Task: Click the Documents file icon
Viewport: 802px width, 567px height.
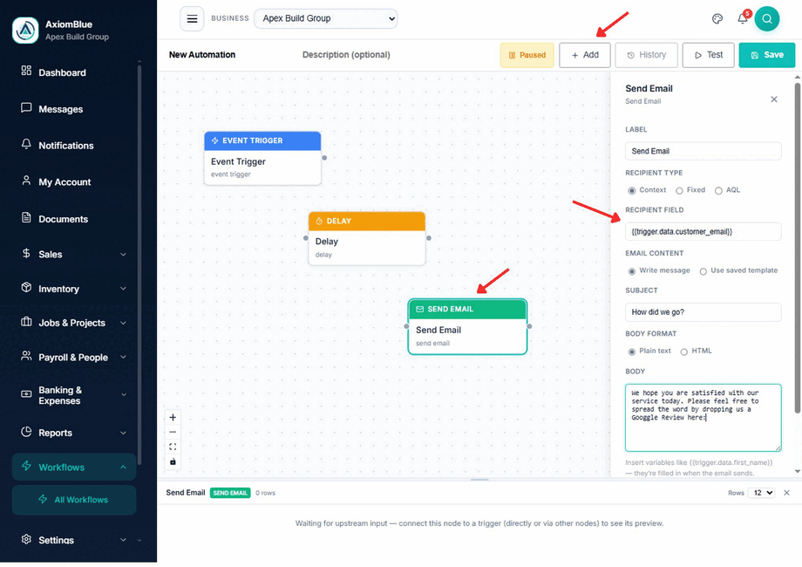Action: point(26,217)
